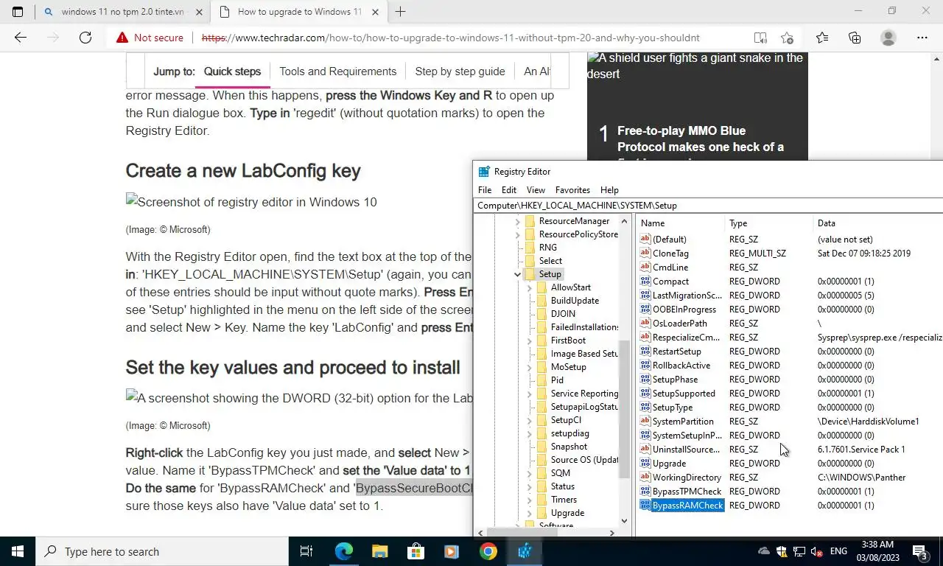Open Task View on the taskbar
Image resolution: width=943 pixels, height=566 pixels.
click(x=306, y=551)
